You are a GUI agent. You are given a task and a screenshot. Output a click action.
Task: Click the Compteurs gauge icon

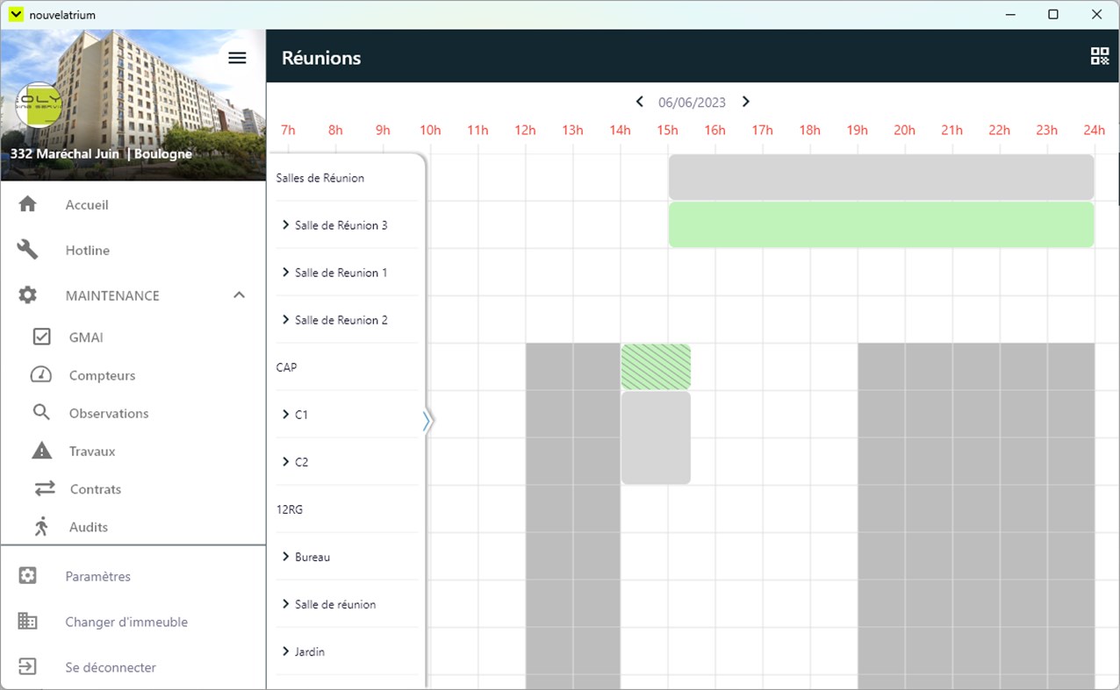(41, 375)
